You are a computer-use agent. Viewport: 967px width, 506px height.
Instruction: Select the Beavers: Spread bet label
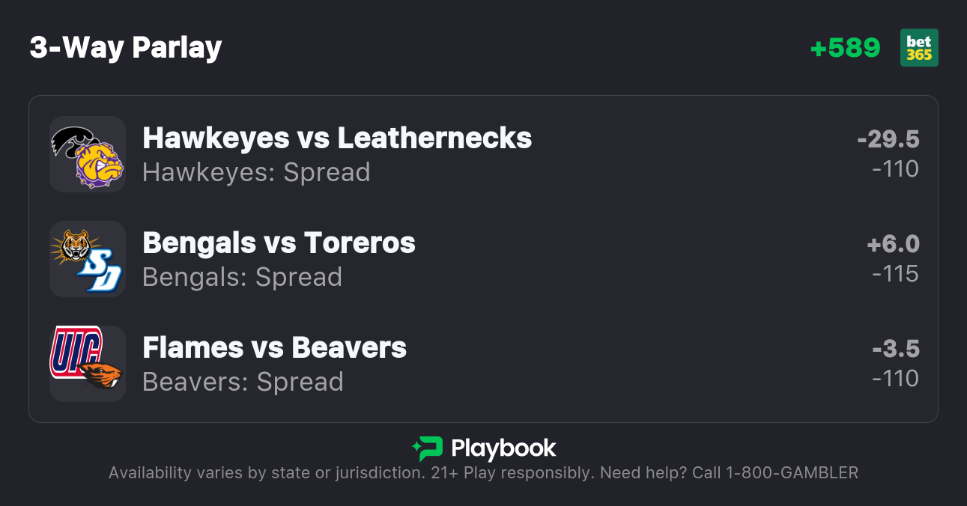pos(243,382)
